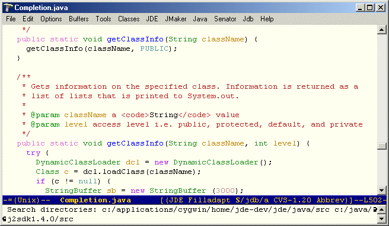Click 'System.out.' in the comment

click(x=213, y=96)
